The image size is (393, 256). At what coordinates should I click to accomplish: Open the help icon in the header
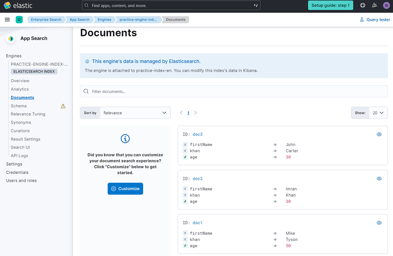363,5
